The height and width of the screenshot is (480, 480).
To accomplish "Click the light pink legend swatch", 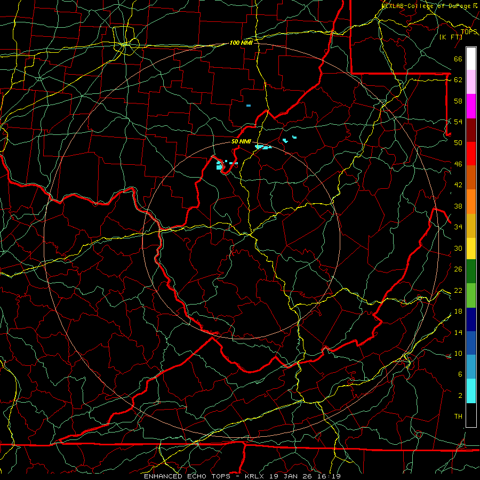I will [x=471, y=82].
